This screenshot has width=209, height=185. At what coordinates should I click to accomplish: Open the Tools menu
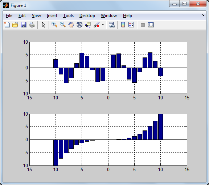tap(68, 16)
